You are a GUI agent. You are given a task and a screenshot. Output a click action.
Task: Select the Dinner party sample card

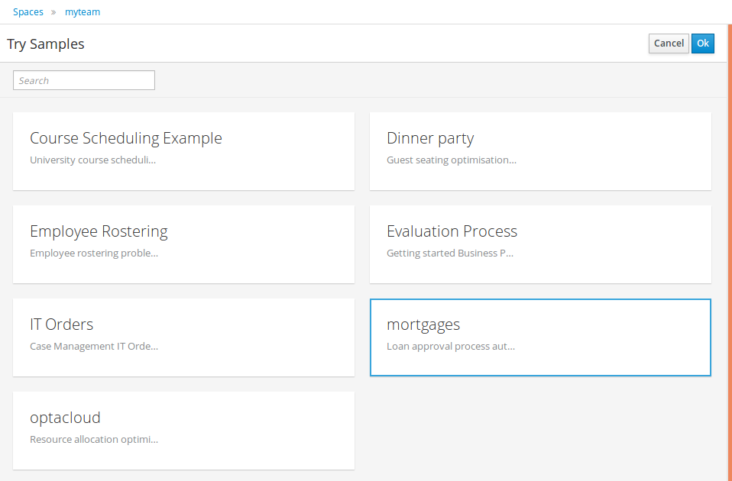(540, 151)
